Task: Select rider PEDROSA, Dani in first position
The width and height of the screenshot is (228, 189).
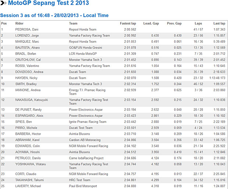Action: click(27, 29)
